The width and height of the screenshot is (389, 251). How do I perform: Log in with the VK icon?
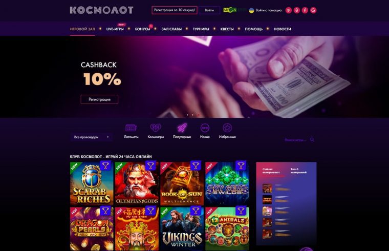click(288, 10)
